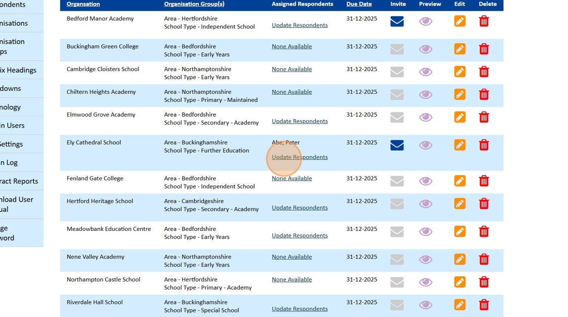This screenshot has width=568, height=317.
Task: Open None Available for Fenland Gate College
Action: 292,178
